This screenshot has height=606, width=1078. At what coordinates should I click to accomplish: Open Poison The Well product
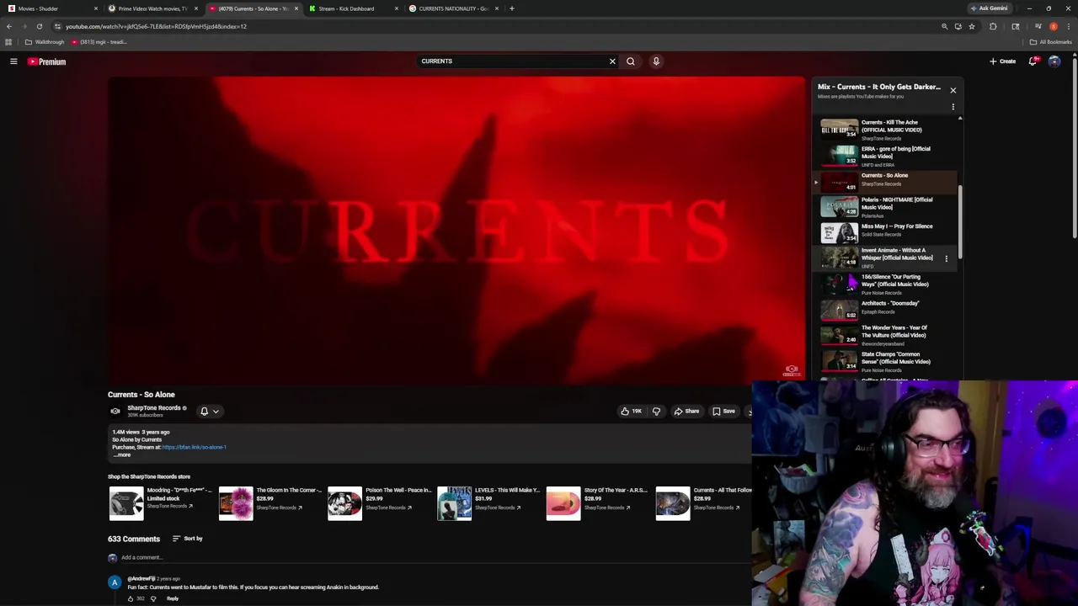point(378,502)
